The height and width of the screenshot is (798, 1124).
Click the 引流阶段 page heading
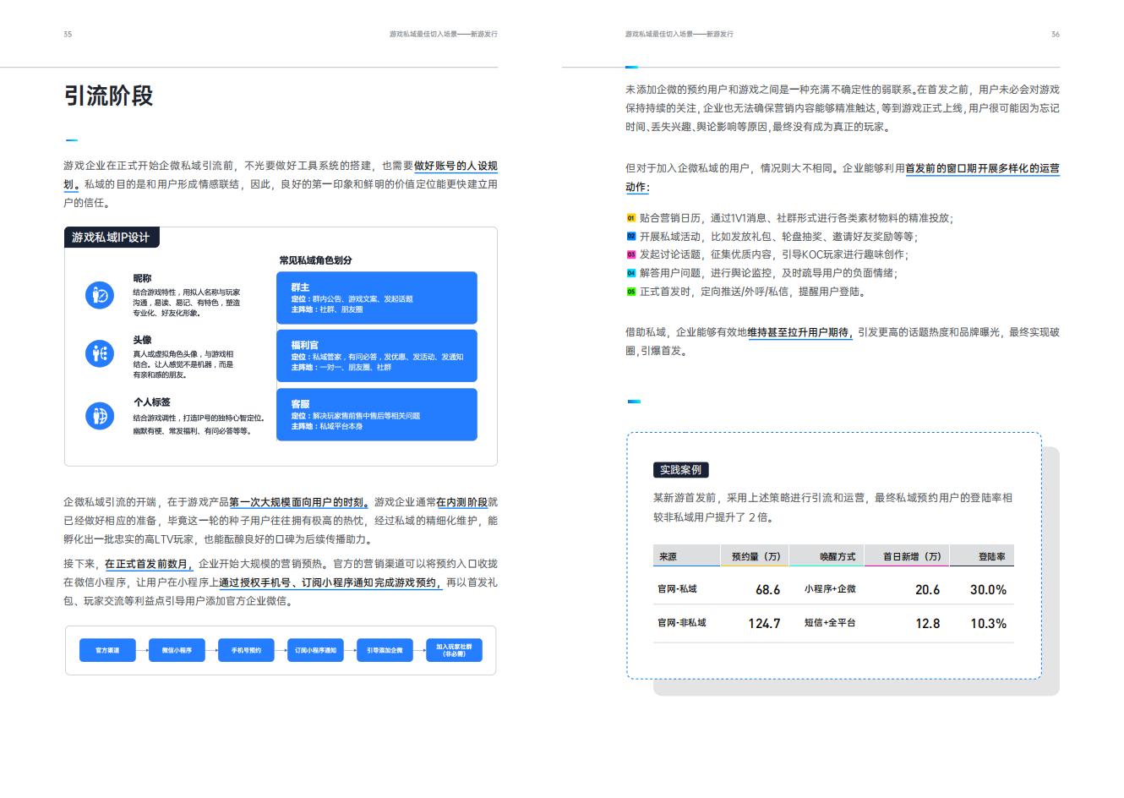(x=108, y=96)
